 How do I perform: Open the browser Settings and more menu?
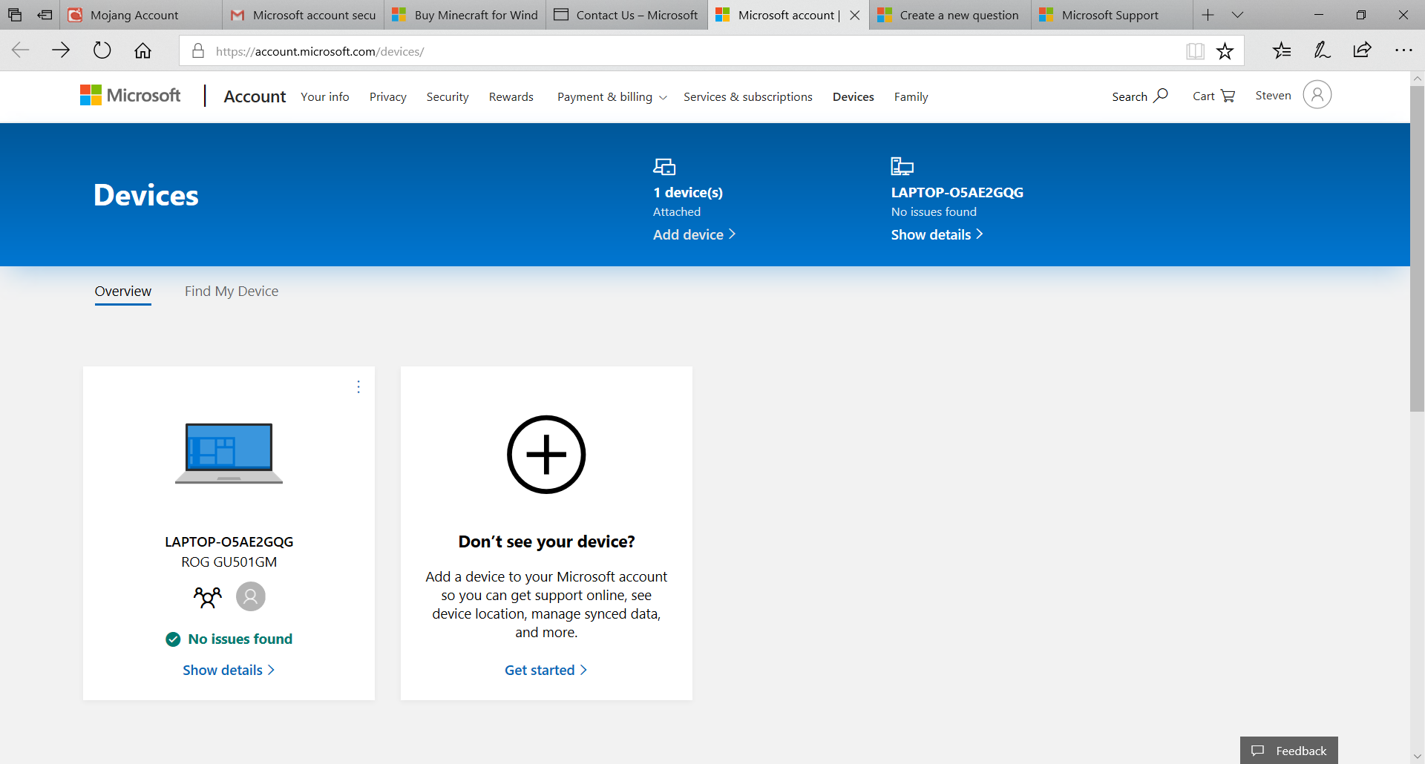(x=1403, y=50)
